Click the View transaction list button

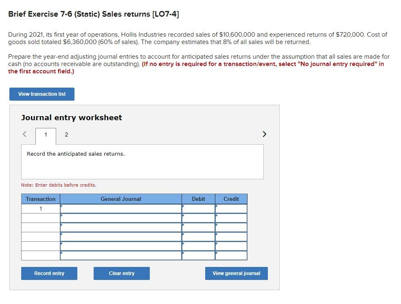tap(42, 94)
